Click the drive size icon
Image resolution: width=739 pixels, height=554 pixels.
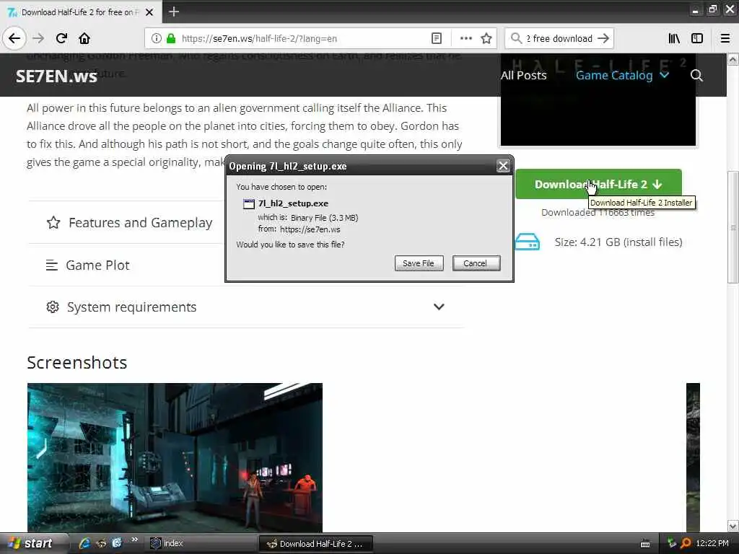pos(527,242)
